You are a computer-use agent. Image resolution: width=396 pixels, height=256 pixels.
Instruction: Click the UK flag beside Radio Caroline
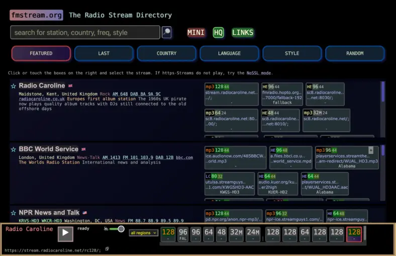tap(70, 86)
